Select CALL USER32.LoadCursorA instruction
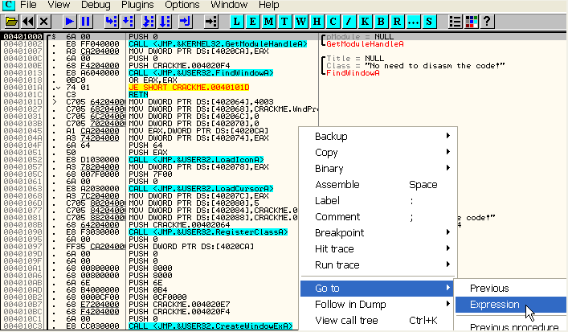Image resolution: width=568 pixels, height=332 pixels. 201,188
